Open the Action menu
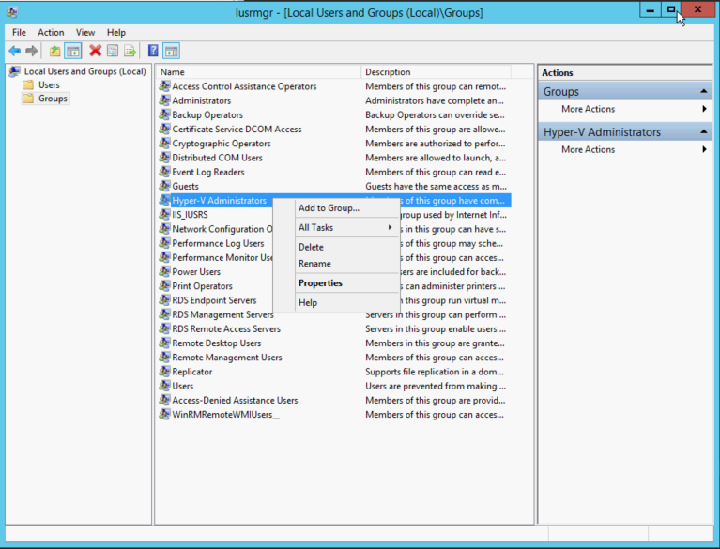Viewport: 720px width, 549px height. pyautogui.click(x=51, y=32)
